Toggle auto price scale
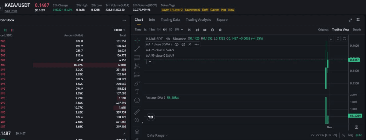366x140 pixels. click(x=359, y=135)
